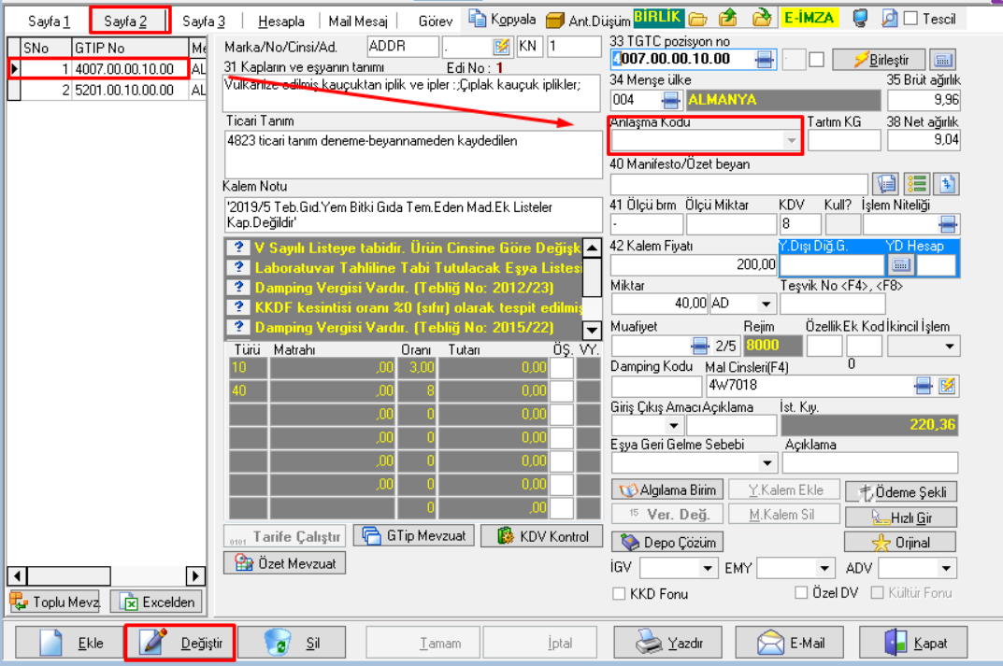Click the lookup icon in İşlem Niteliği field
This screenshot has height=666, width=1003.
coord(948,224)
